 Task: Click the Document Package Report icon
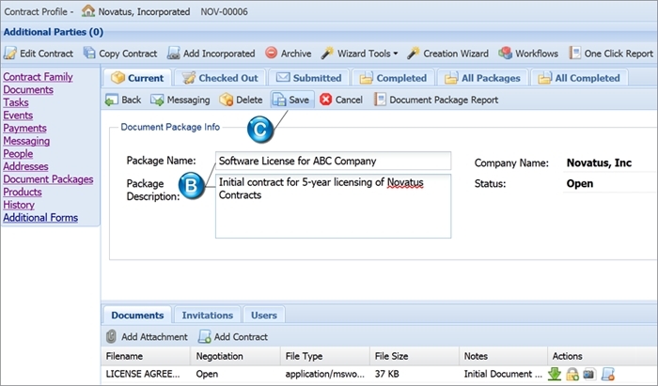(x=380, y=100)
